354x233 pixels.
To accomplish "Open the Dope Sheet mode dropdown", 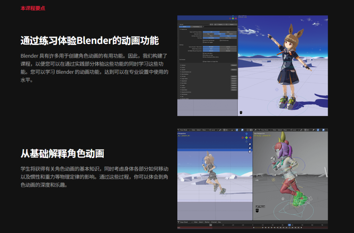I will (186, 222).
